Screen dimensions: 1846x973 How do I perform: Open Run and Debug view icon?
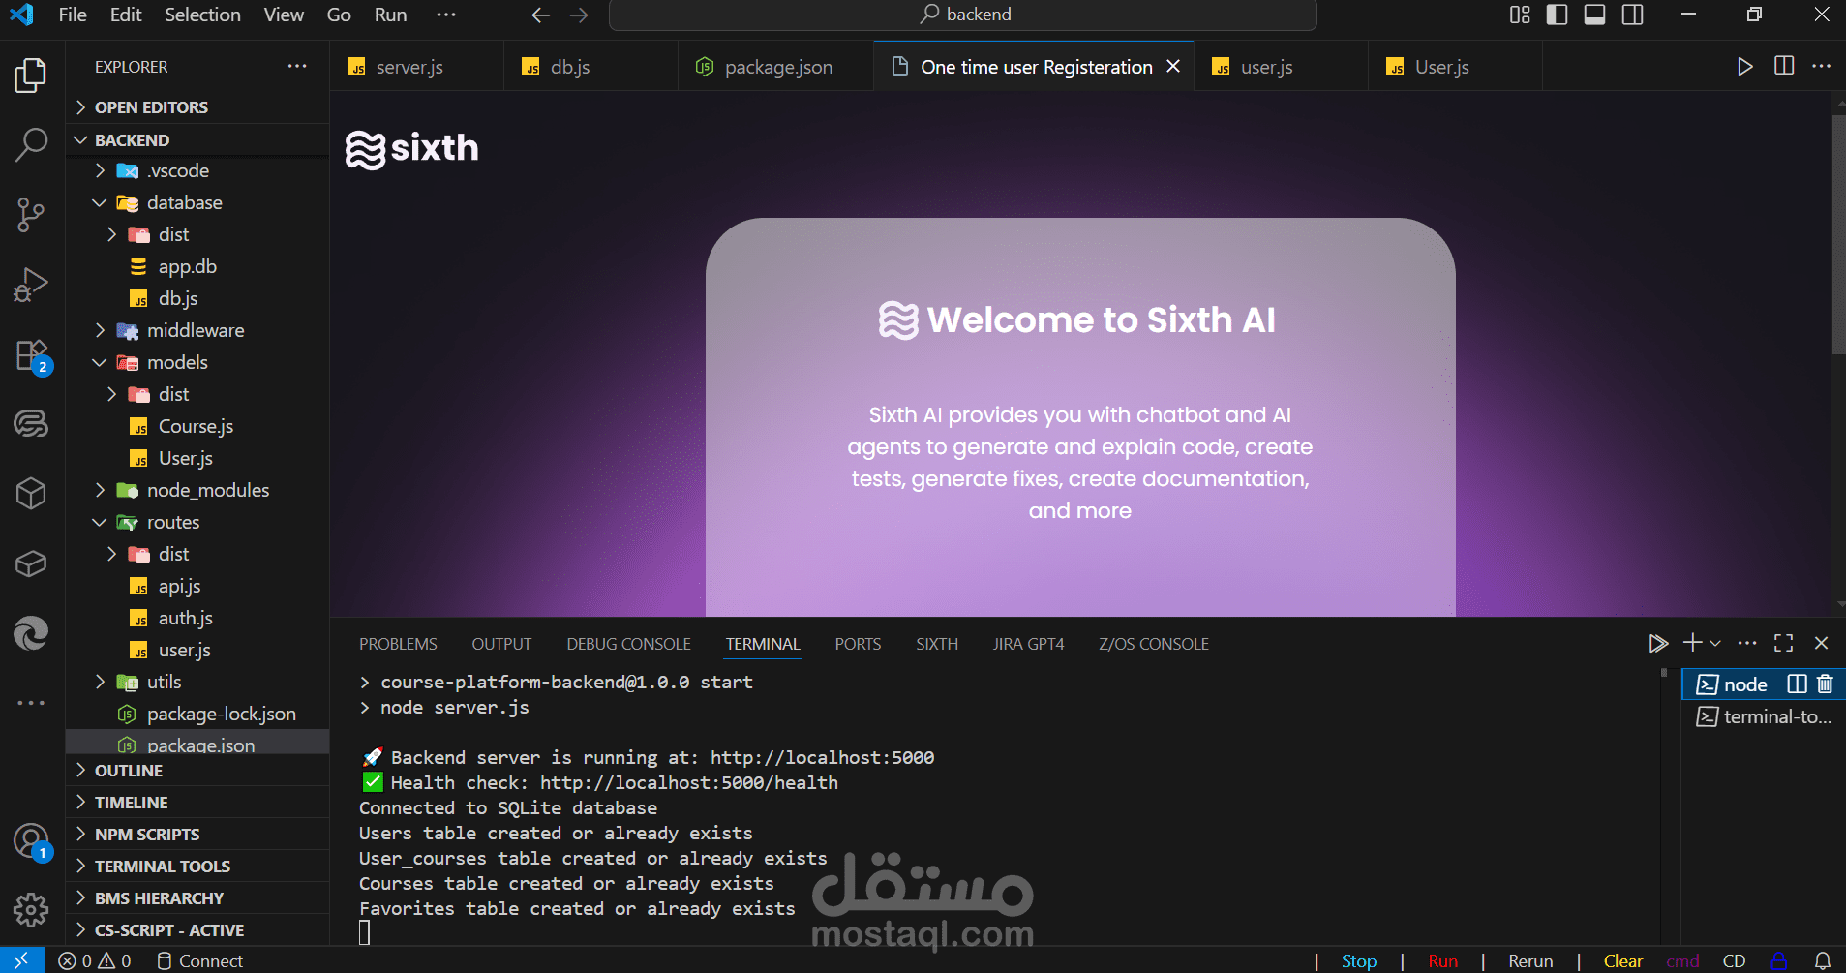[31, 285]
